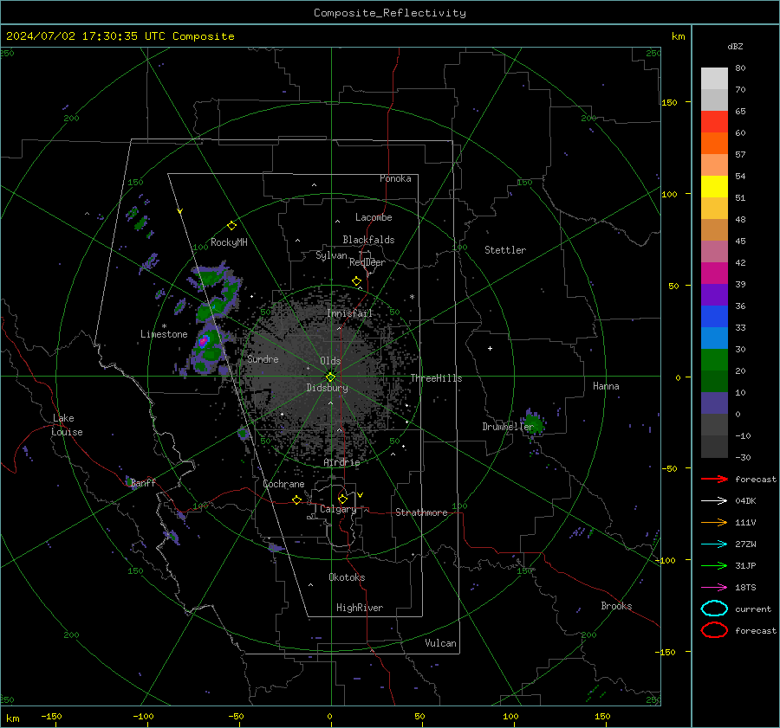This screenshot has width=780, height=728.
Task: Click the orange 111V arrow icon
Action: [x=714, y=522]
